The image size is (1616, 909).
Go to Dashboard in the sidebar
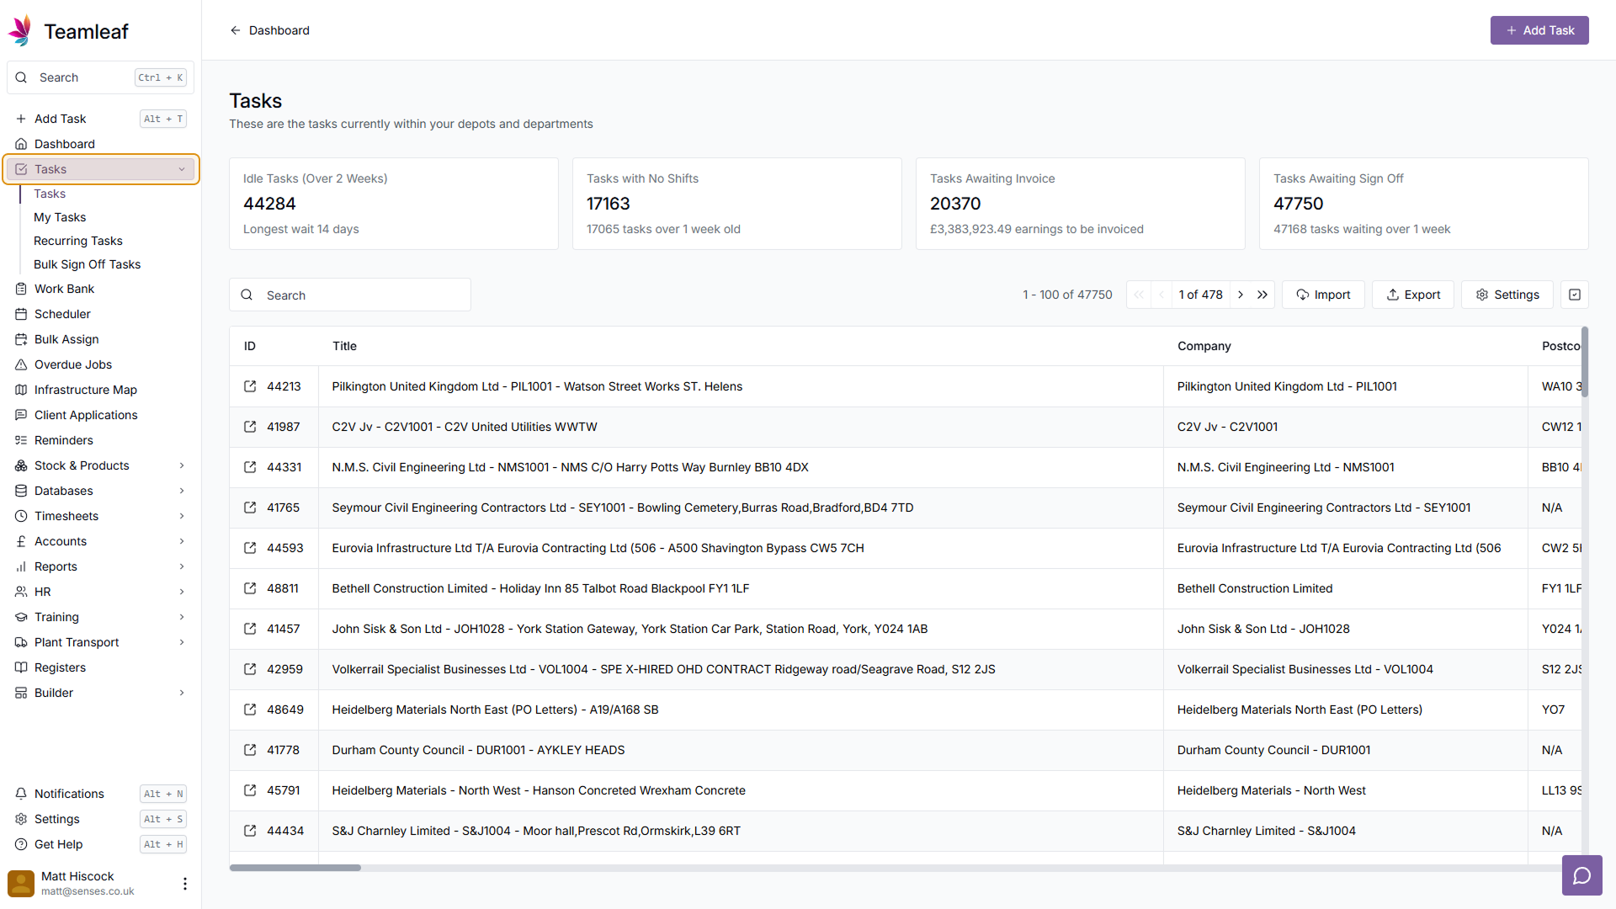click(100, 144)
